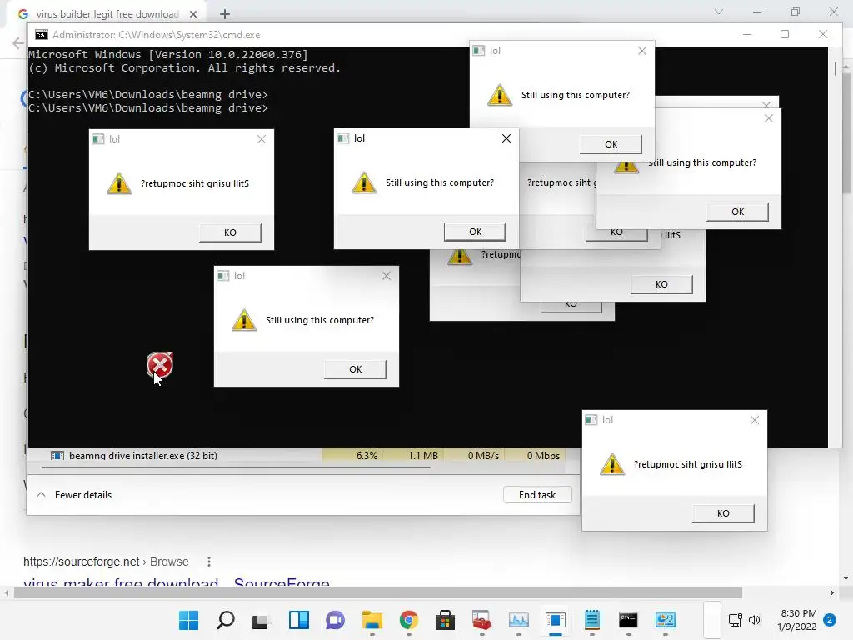Click the warning icon in the active lol dialog
Screen dimensions: 853x640
tap(364, 182)
